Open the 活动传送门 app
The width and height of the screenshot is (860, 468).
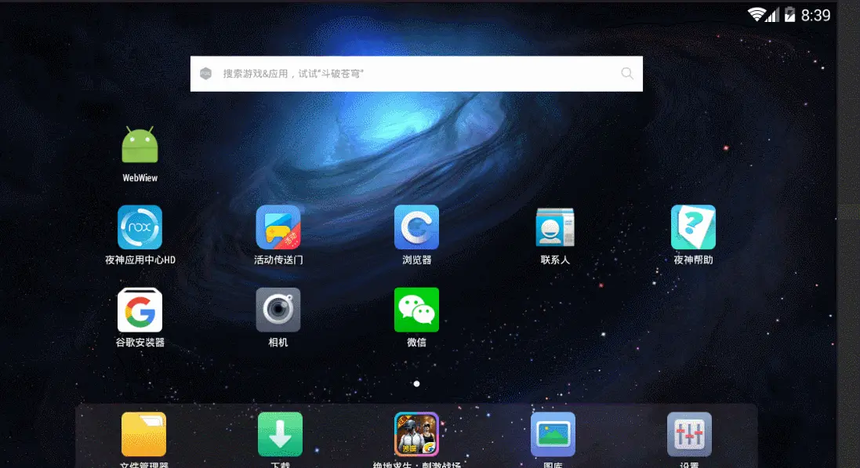pyautogui.click(x=278, y=227)
